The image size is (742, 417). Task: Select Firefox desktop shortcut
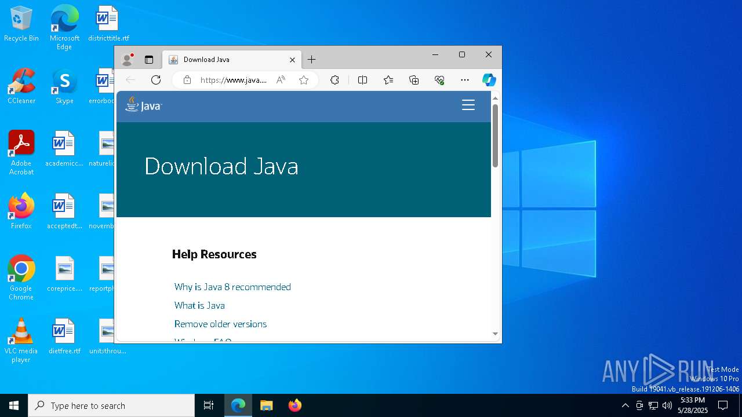pyautogui.click(x=21, y=212)
